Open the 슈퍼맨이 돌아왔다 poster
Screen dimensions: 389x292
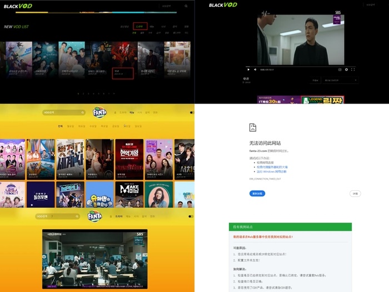99,195
